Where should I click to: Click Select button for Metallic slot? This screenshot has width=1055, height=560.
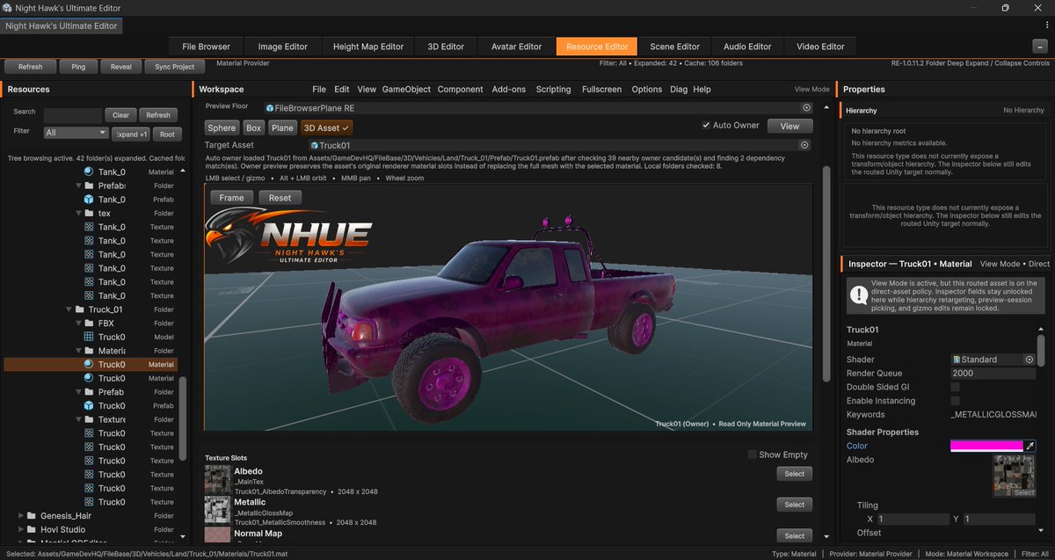tap(795, 505)
